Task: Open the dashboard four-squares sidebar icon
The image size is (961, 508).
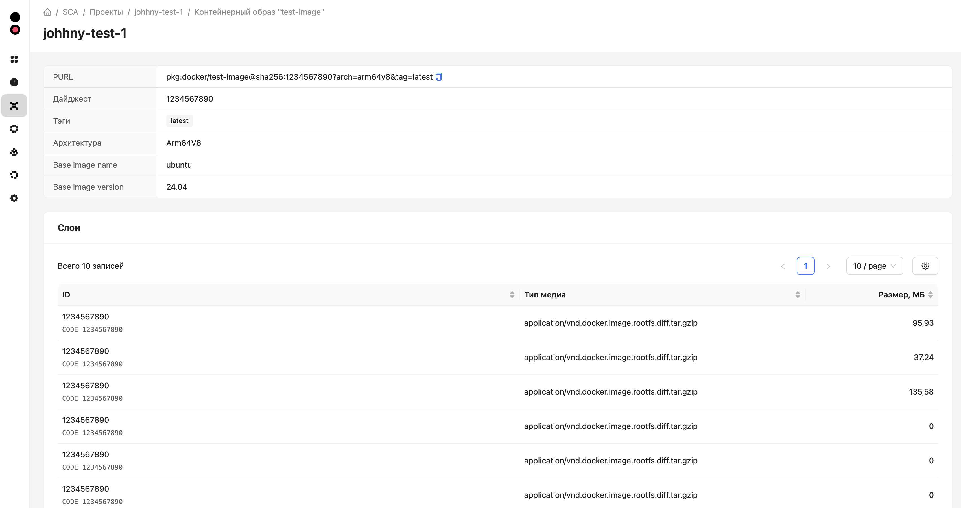Action: point(14,59)
